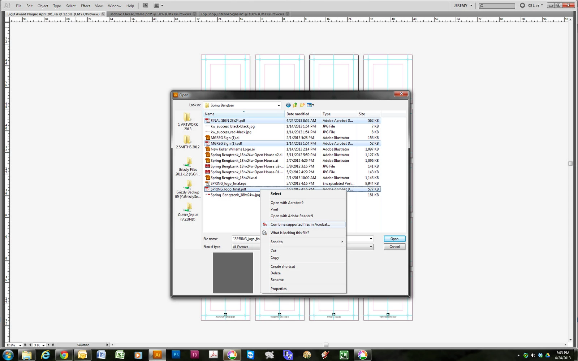Viewport: 578px width, 361px height.
Task: Open Windows Explorer from the taskbar
Action: 26,355
